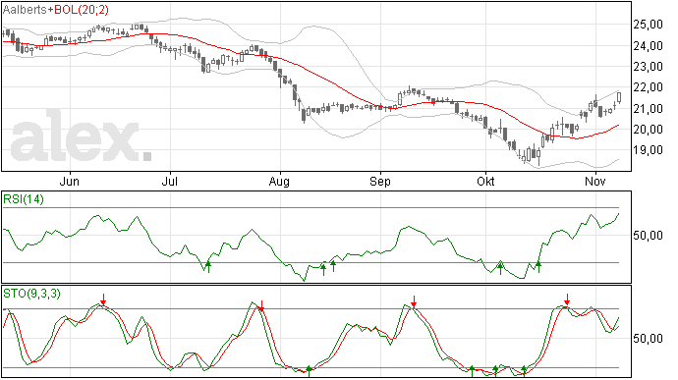Select the Jul month axis label
678x380 pixels.
point(169,181)
